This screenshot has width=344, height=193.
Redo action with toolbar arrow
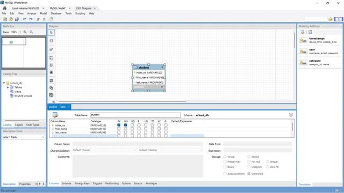pyautogui.click(x=31, y=19)
